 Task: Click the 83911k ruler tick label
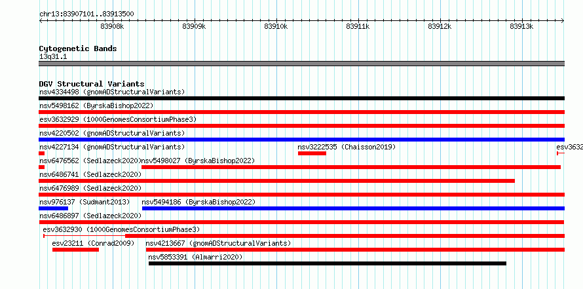tap(358, 26)
